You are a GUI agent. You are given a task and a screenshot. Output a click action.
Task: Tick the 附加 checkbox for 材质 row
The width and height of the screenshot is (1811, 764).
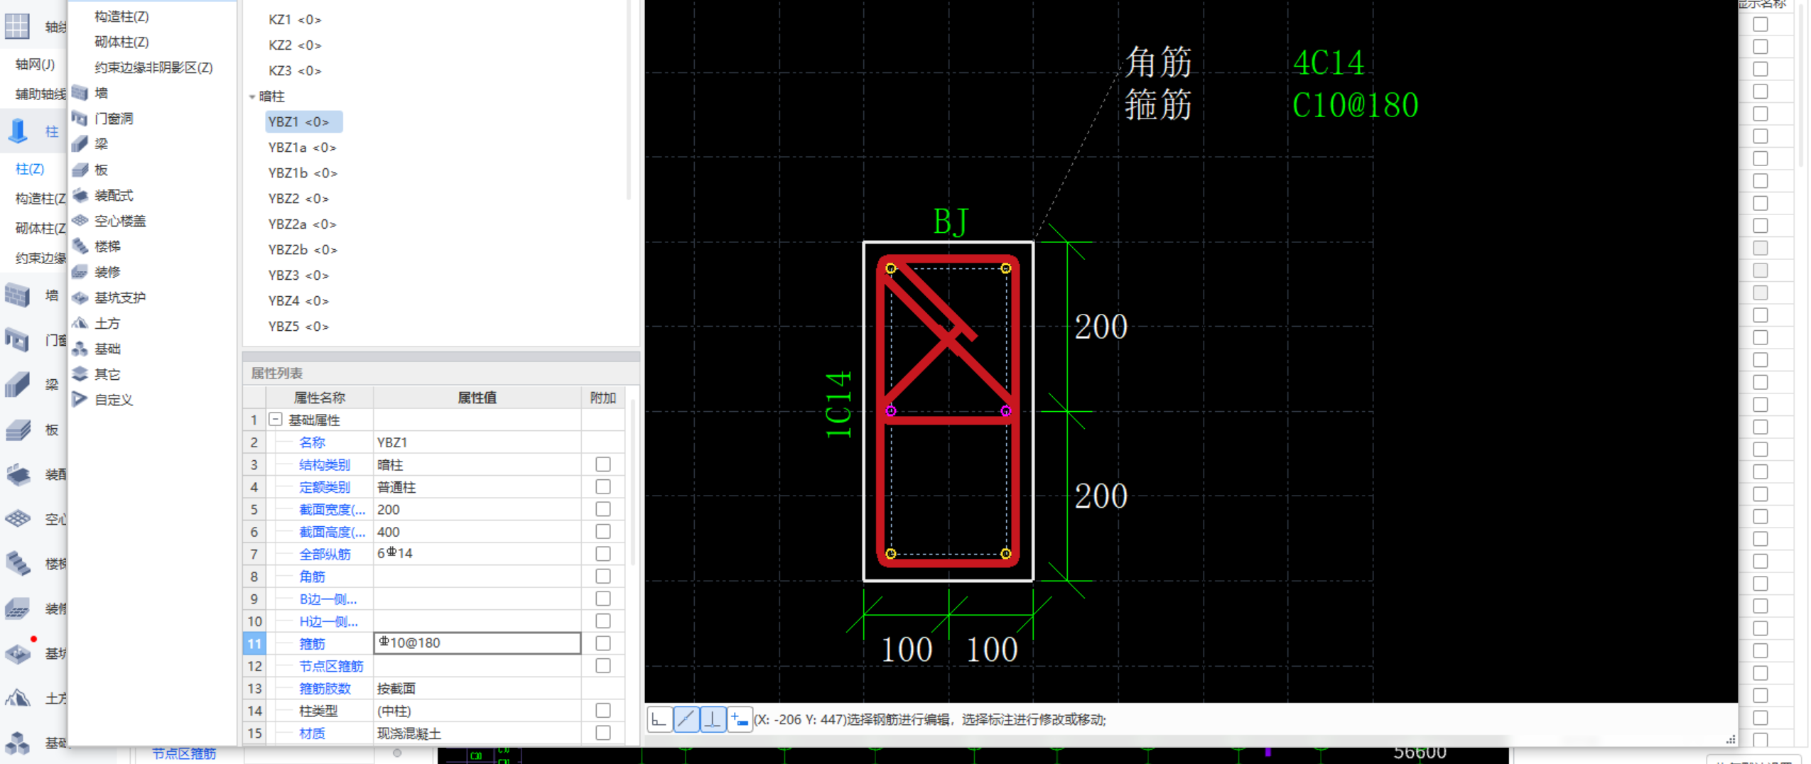pyautogui.click(x=603, y=733)
